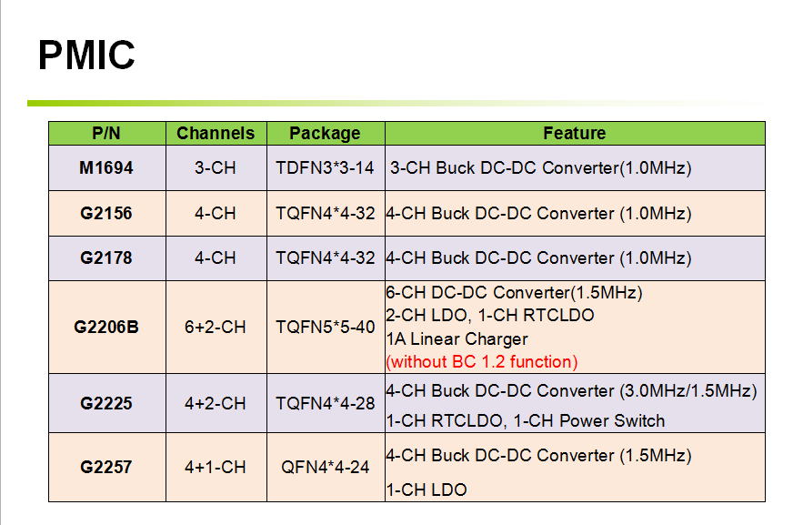Select the '1-CH RTCLDO, 1-CH Power Switch' text
Viewport: 793px width, 525px height.
tap(526, 420)
